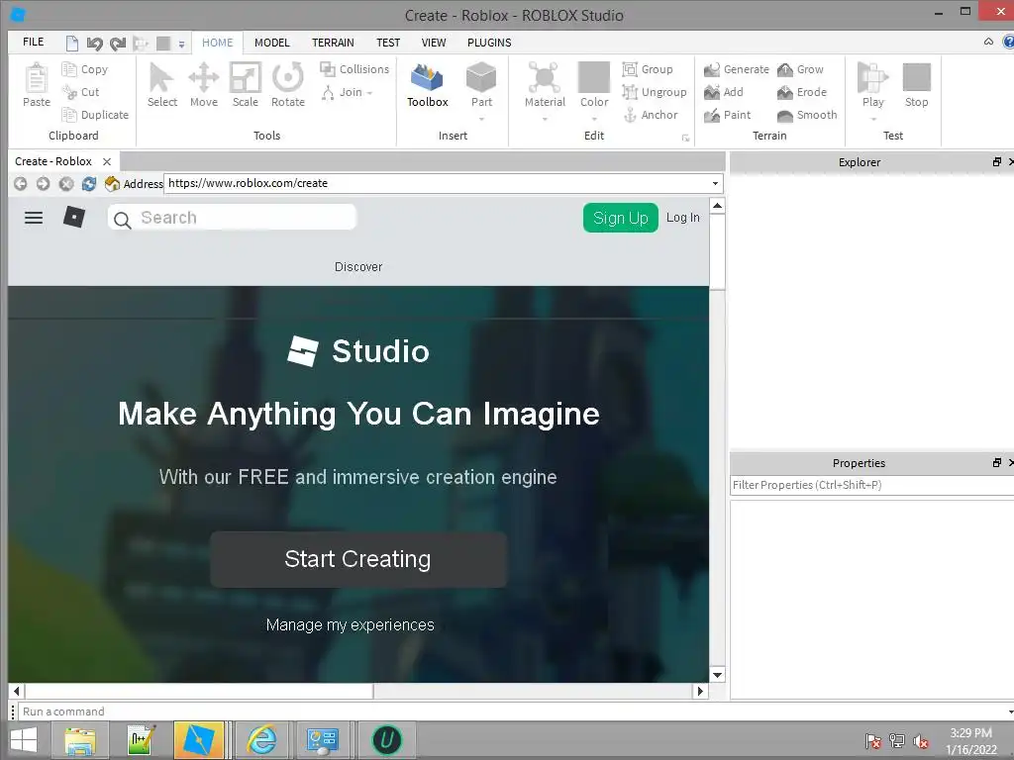Click the Ungroup icon
The width and height of the screenshot is (1014, 760).
[x=630, y=92]
